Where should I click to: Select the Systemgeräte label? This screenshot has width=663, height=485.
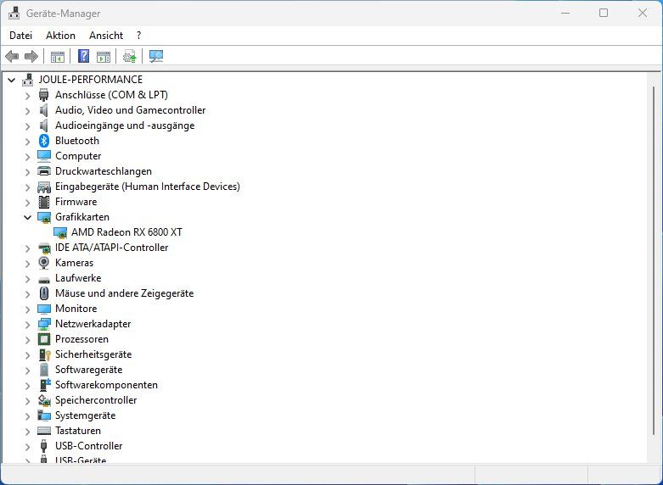point(86,415)
